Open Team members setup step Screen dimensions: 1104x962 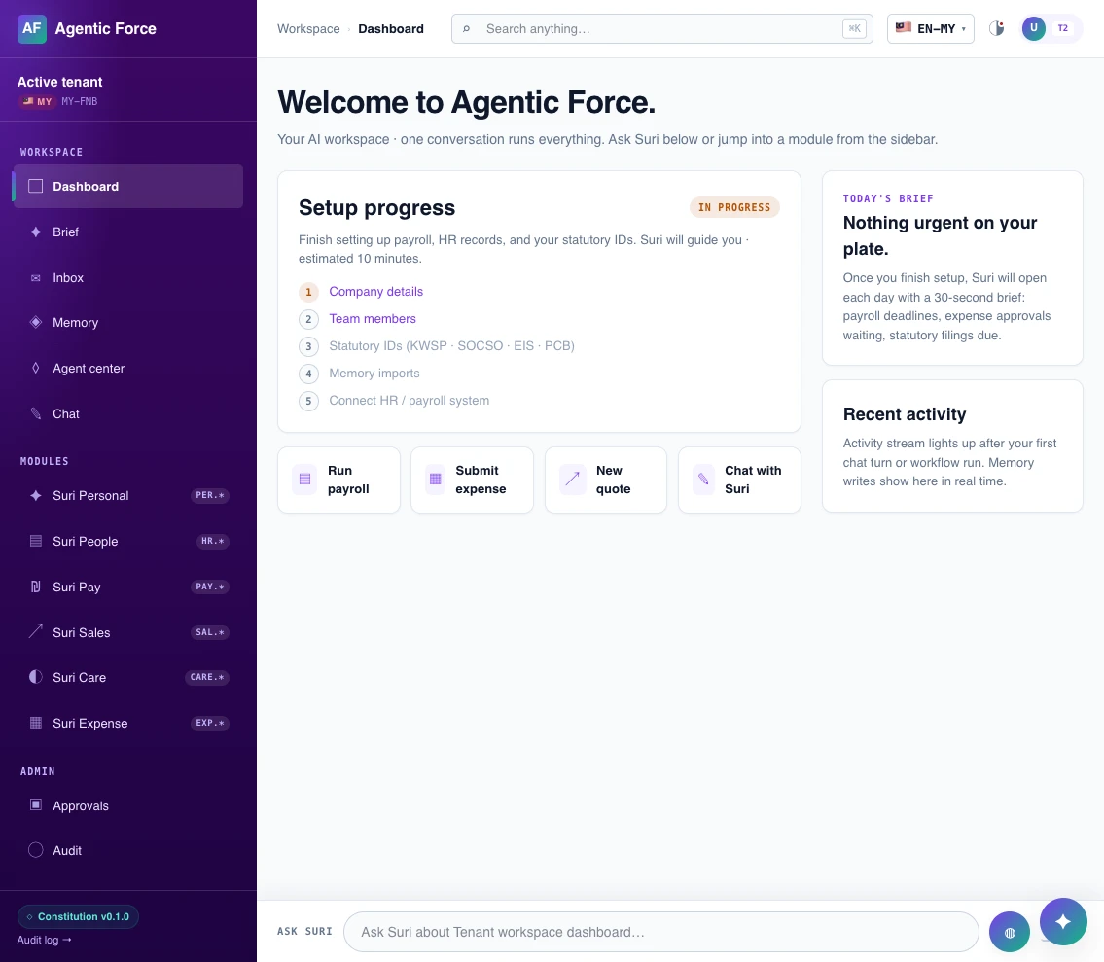point(373,319)
